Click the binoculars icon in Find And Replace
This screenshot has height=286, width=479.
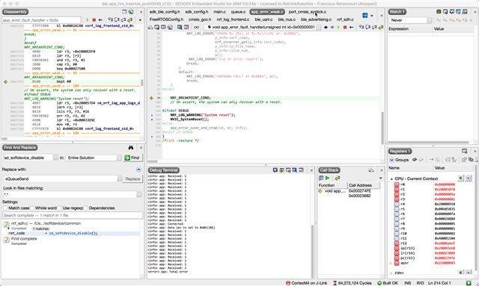(x=131, y=148)
